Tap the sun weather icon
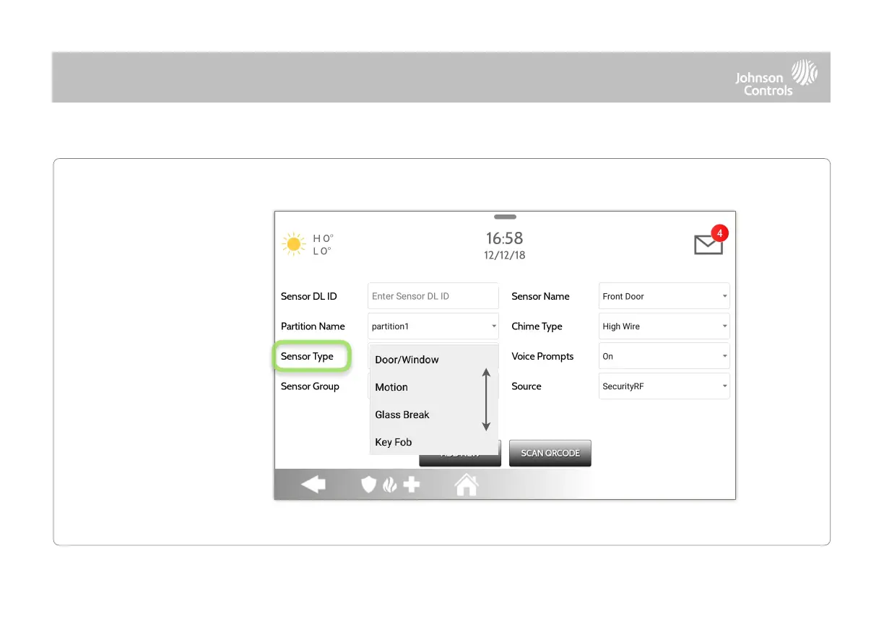 click(x=294, y=245)
